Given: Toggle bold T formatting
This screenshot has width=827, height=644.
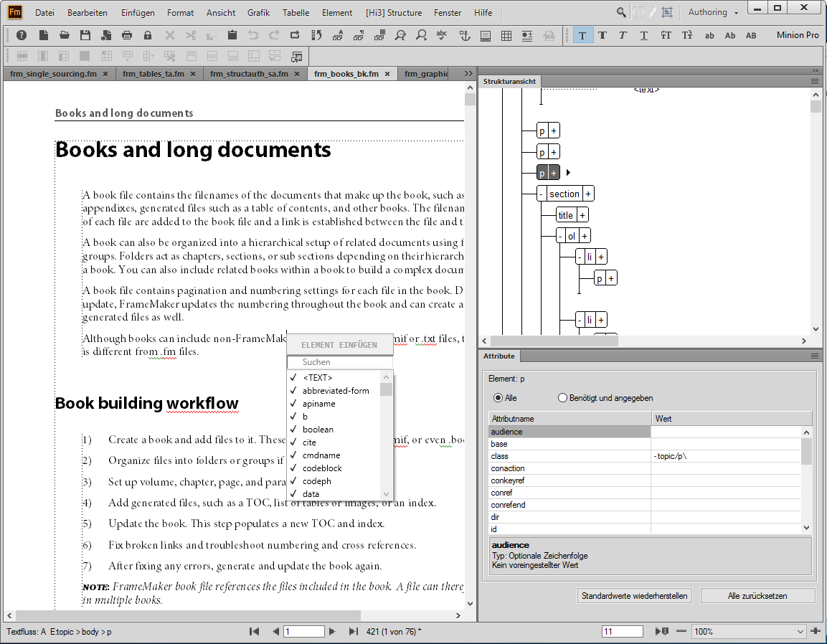Looking at the screenshot, I should click(x=602, y=35).
